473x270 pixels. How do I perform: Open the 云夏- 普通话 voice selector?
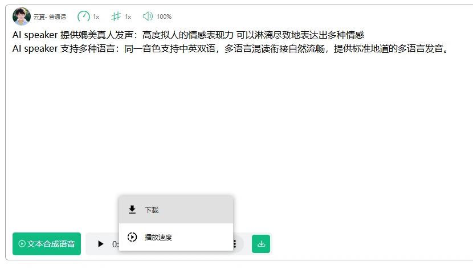click(x=50, y=17)
